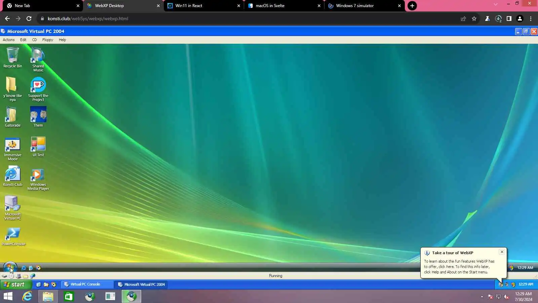538x303 pixels.
Task: Open the Konsti Club shortcut
Action: pyautogui.click(x=13, y=176)
